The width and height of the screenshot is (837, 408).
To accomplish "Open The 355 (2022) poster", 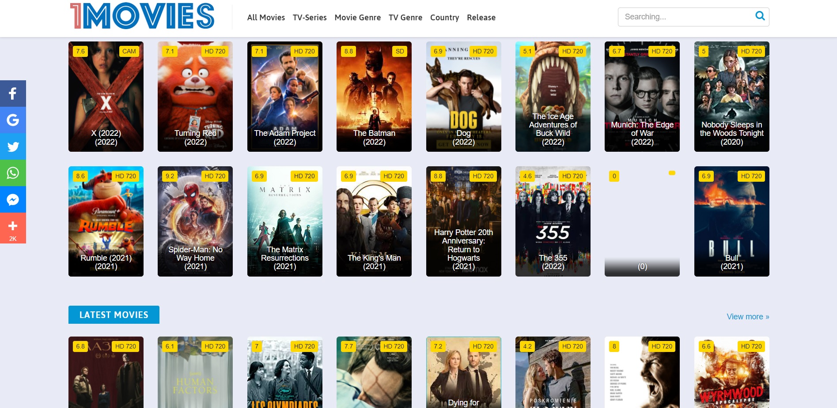I will click(x=553, y=221).
